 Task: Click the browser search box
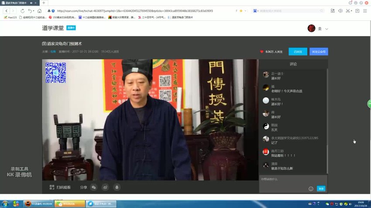click(x=289, y=11)
